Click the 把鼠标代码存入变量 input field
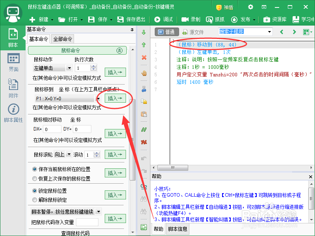Viewport: 315px width, 236px height. pos(87,222)
